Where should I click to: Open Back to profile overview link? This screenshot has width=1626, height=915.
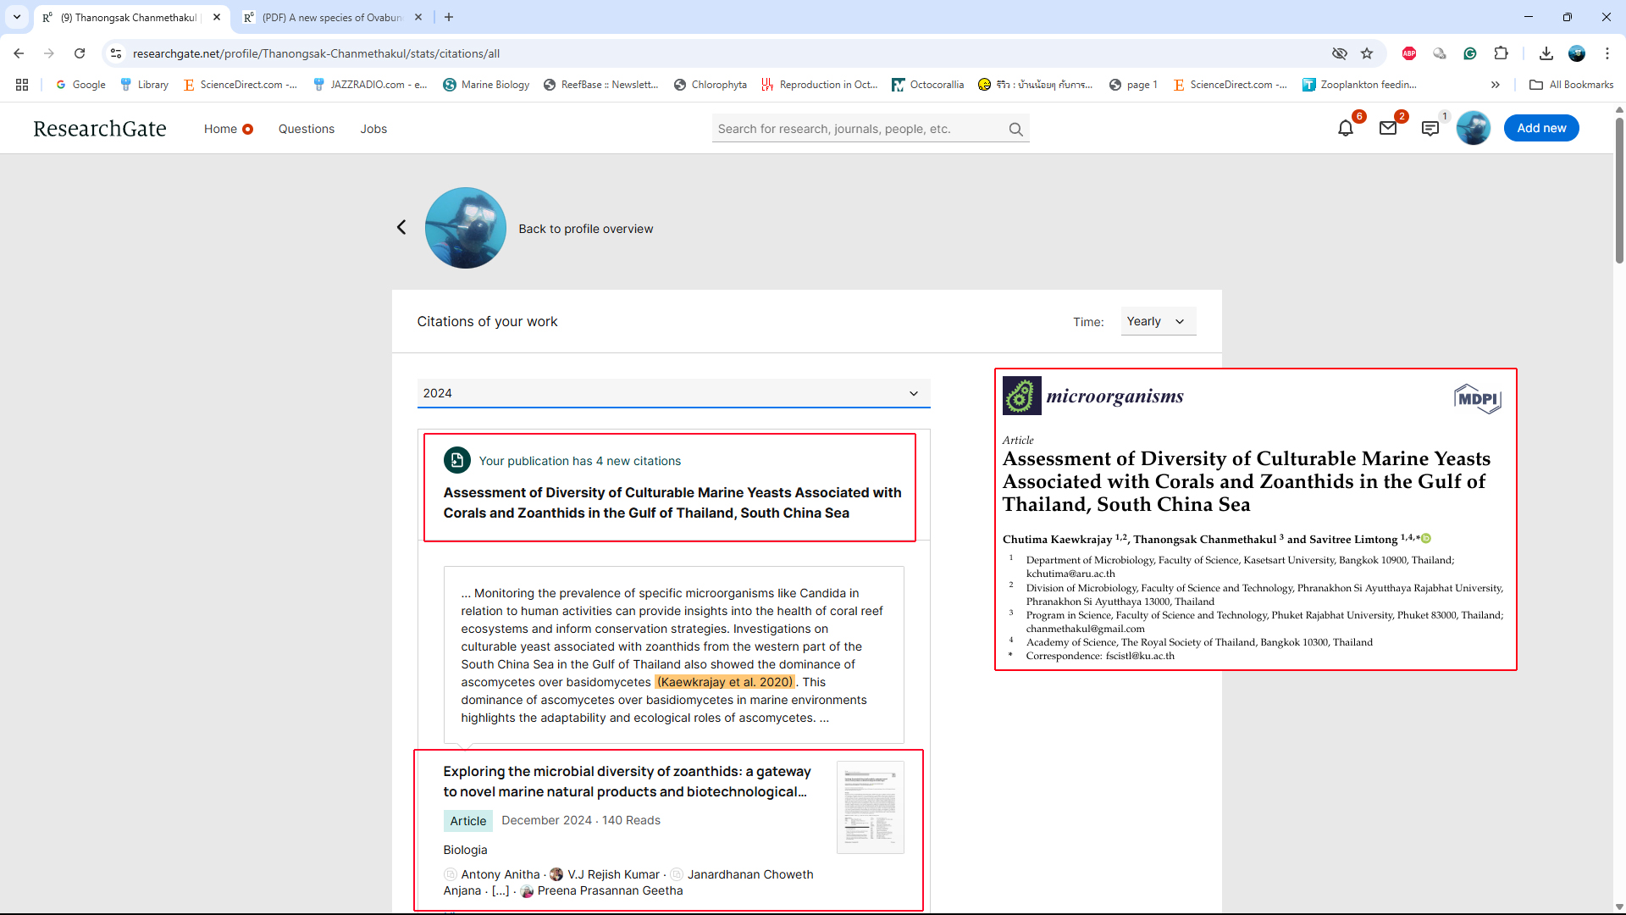(585, 229)
